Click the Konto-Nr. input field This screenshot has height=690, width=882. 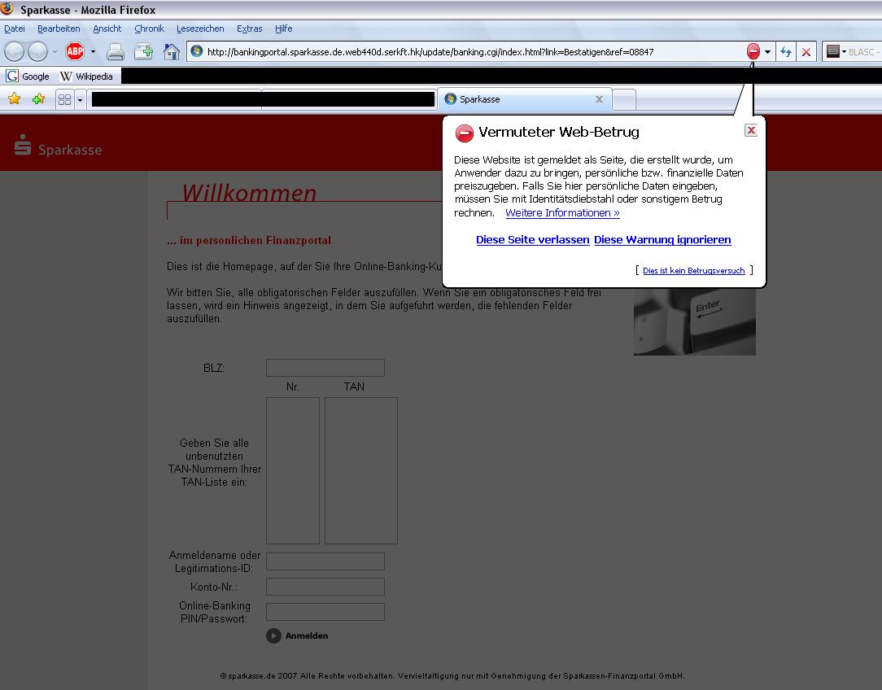click(x=325, y=587)
